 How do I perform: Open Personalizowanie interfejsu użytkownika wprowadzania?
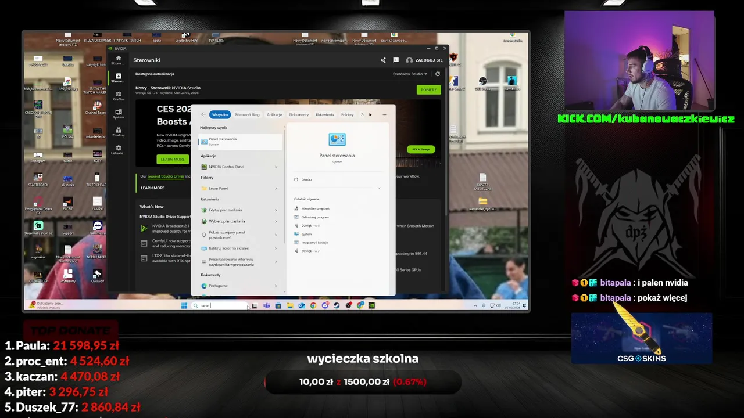[x=238, y=262]
